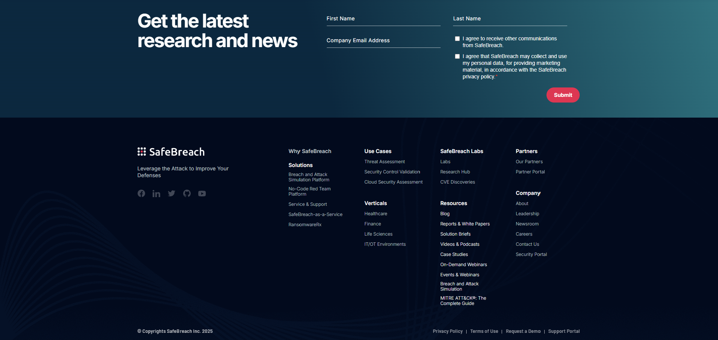Open SafeBreach Facebook page icon
Image resolution: width=718 pixels, height=340 pixels.
pos(141,193)
